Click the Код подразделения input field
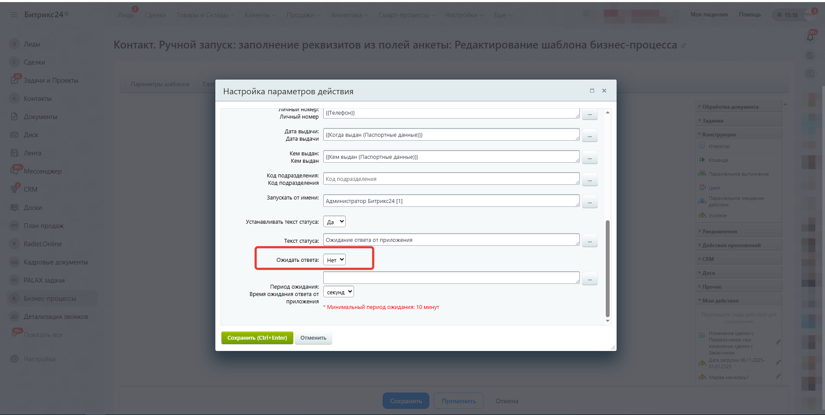 coord(451,179)
